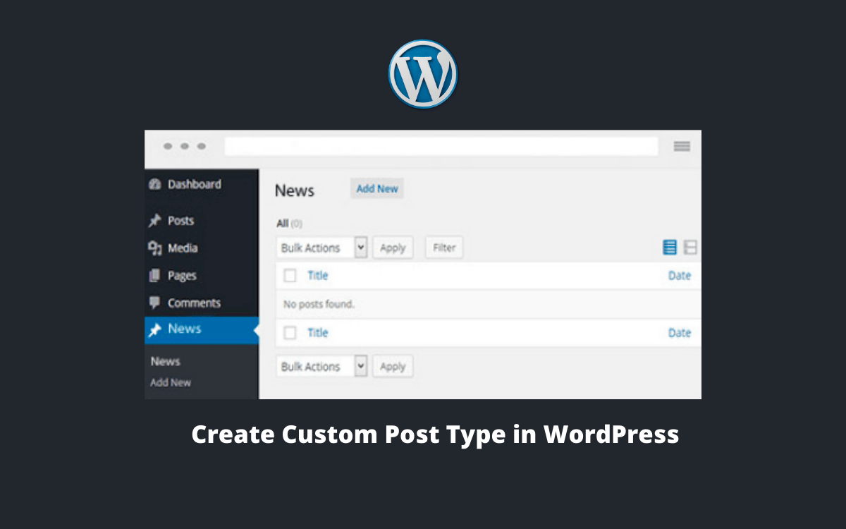This screenshot has height=529, width=846.
Task: Click the Add New button beside News
Action: (x=377, y=188)
